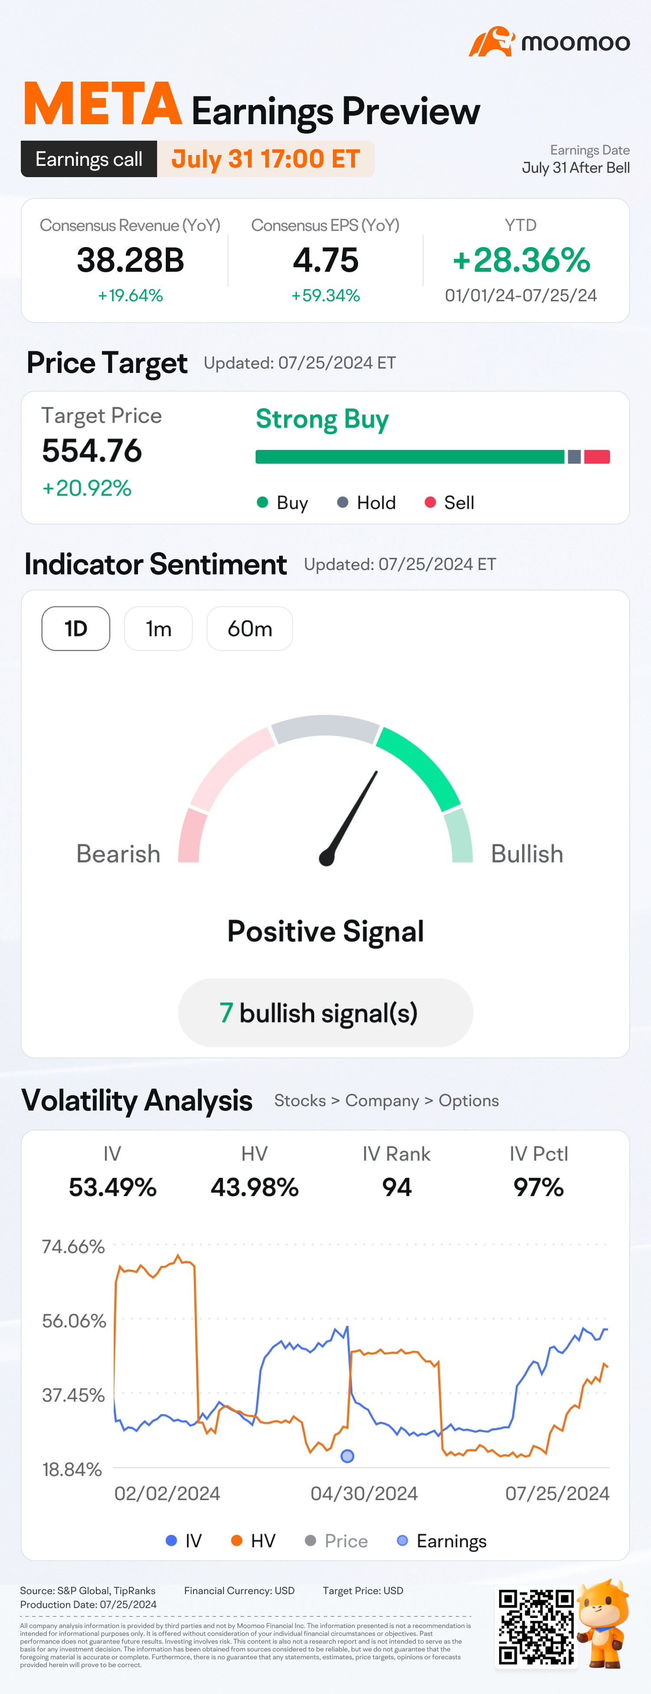Click the Earnings call label
This screenshot has height=1694, width=651.
pos(89,159)
